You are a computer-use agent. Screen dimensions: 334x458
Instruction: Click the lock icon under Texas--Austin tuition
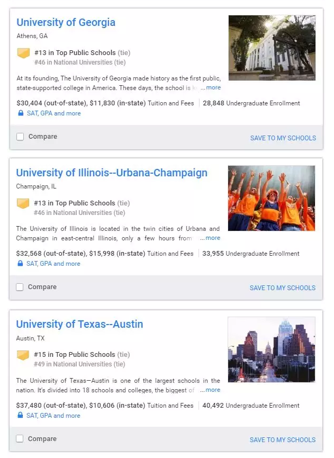20,415
